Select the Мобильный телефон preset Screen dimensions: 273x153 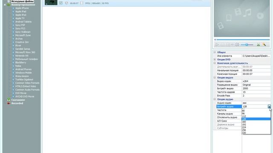tap(26, 59)
